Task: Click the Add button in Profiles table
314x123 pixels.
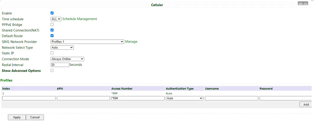Action: point(306,104)
